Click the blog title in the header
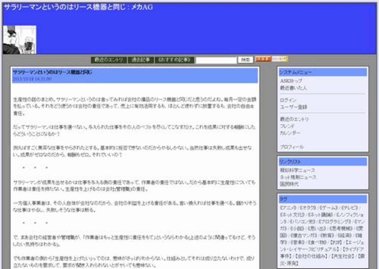This screenshot has height=269, width=379. pyautogui.click(x=78, y=7)
